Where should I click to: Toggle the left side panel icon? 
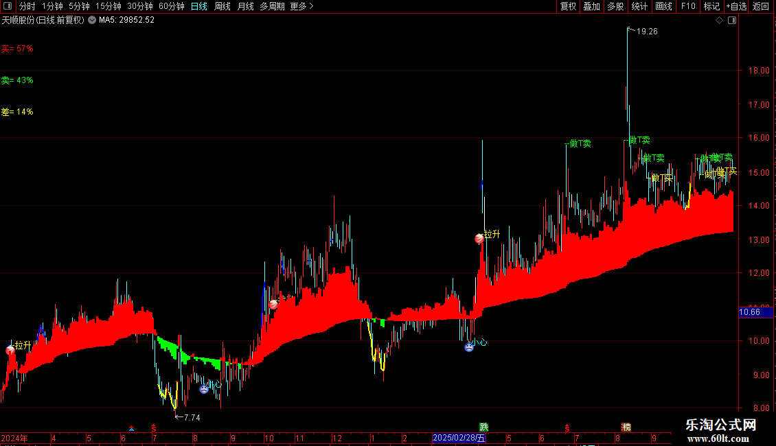pos(8,6)
